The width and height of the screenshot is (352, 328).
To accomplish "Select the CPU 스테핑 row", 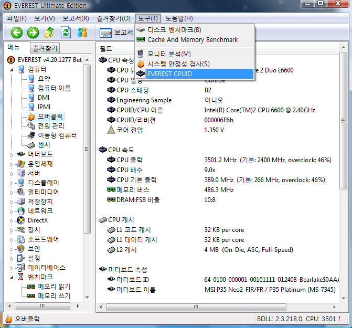I will (219, 90).
